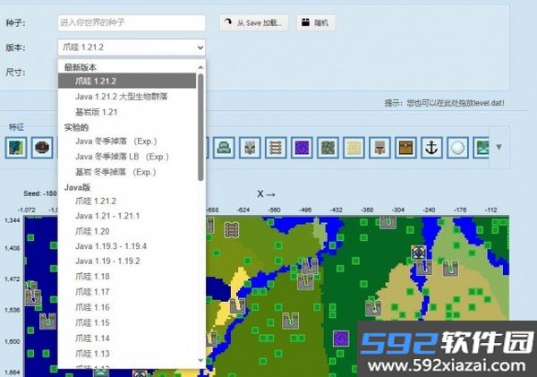Toggle the biome map feature icon

click(x=16, y=148)
